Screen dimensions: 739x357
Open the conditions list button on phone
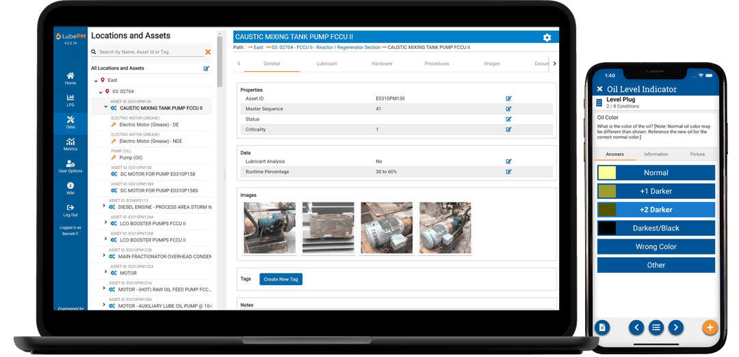click(x=656, y=327)
